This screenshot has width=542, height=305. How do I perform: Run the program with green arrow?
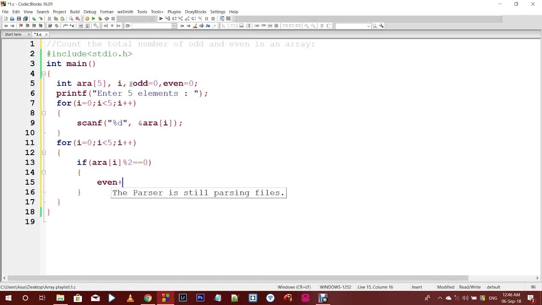click(94, 19)
